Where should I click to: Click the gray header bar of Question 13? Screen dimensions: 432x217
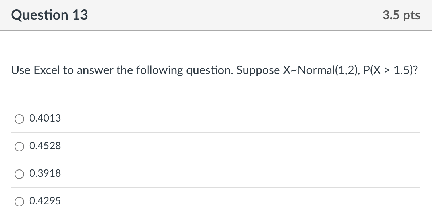pos(216,15)
